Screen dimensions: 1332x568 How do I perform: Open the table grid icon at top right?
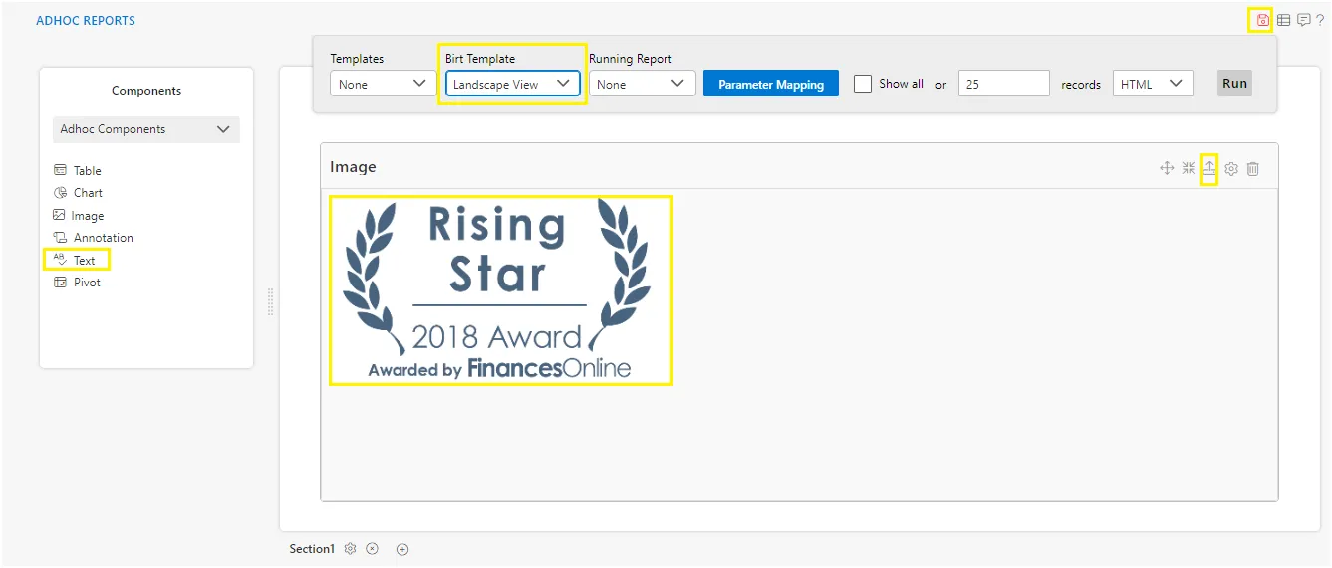coord(1284,20)
